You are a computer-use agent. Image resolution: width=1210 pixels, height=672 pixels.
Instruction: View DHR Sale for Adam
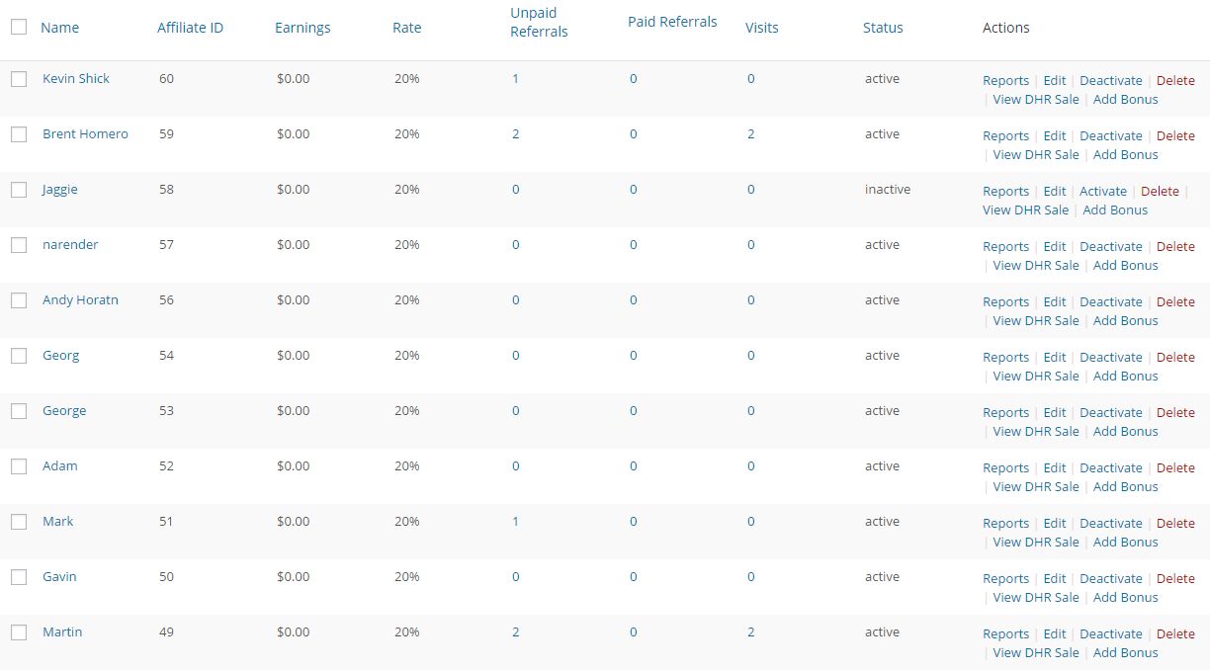tap(1036, 487)
